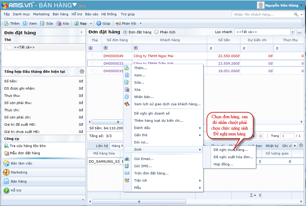The image size is (306, 206).
Task: Open order link DH0000049
Action: pyautogui.click(x=113, y=56)
